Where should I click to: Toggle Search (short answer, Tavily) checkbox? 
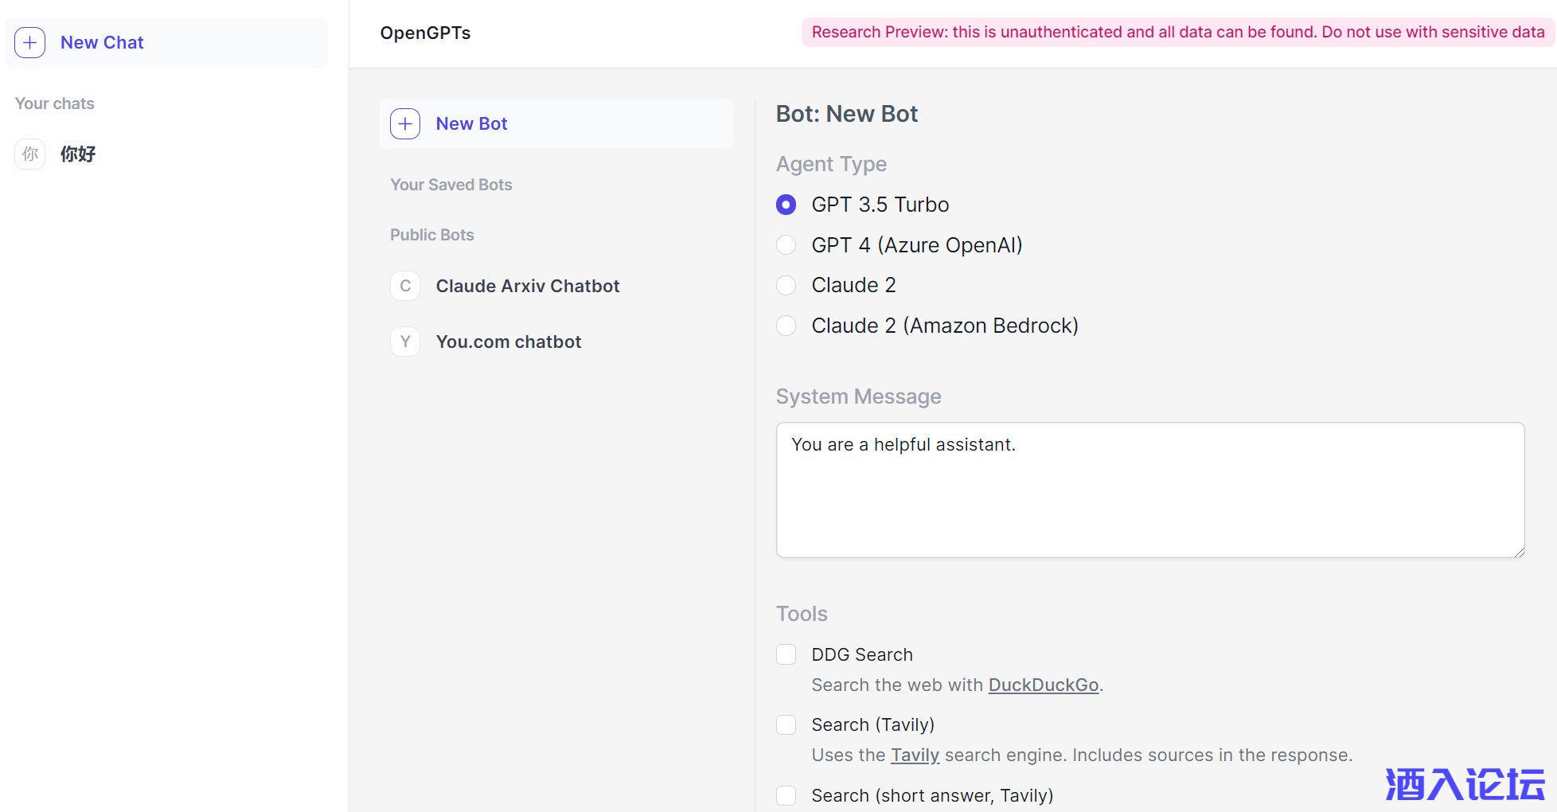(786, 795)
